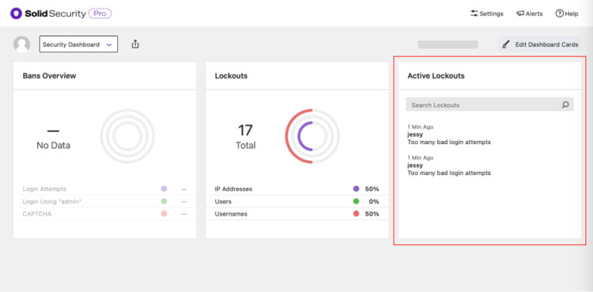This screenshot has height=292, width=593.
Task: Click the CAPTCHA row label
Action: pyautogui.click(x=37, y=214)
